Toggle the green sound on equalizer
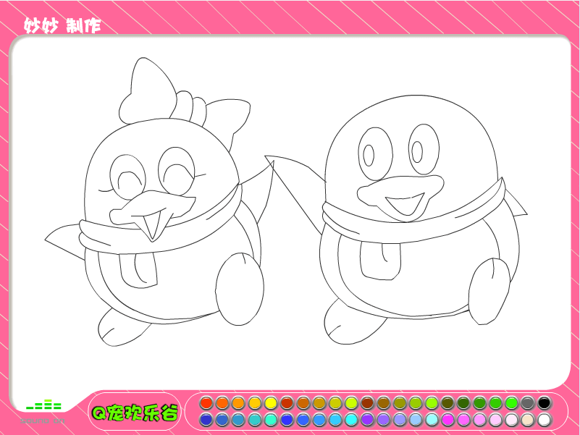Viewport: 580px width, 435px height. (x=43, y=405)
